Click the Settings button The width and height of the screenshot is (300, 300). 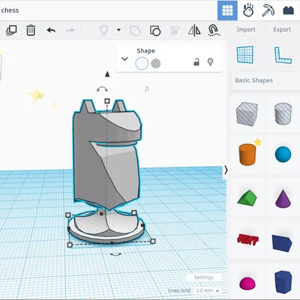tap(204, 277)
